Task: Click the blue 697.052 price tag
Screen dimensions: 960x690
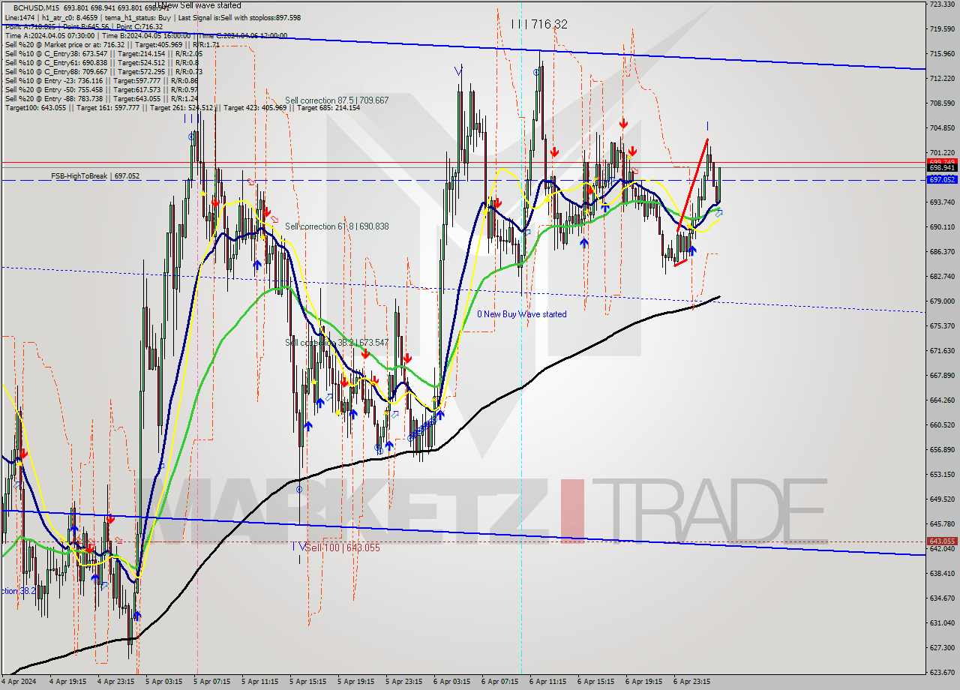Action: tap(942, 180)
